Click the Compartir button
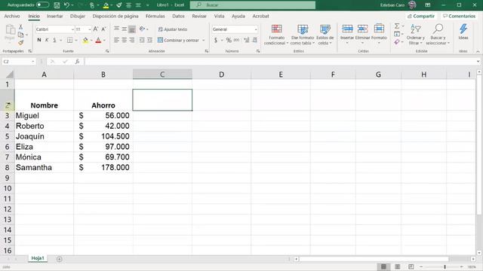This screenshot has width=483, height=271. (x=421, y=16)
